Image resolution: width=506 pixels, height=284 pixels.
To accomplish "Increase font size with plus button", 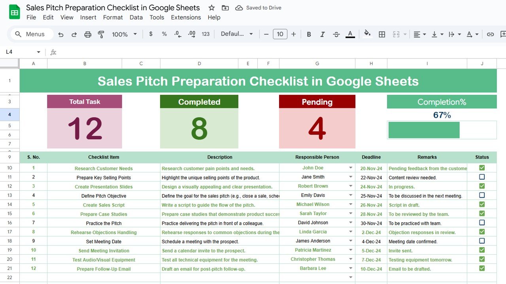I will (293, 34).
